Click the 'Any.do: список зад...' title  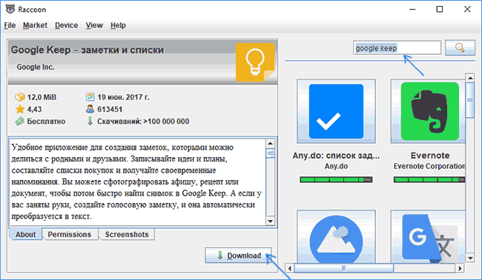point(336,156)
